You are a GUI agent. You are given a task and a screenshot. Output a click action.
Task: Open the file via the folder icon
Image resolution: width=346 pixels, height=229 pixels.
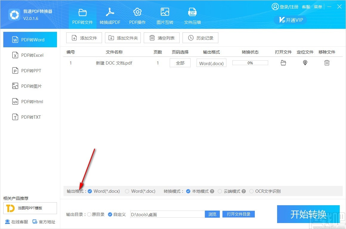coord(283,63)
